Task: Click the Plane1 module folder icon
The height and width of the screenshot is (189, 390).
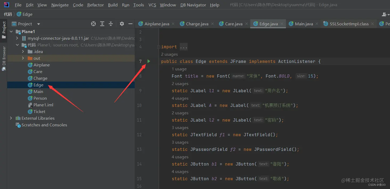Action: 18,31
